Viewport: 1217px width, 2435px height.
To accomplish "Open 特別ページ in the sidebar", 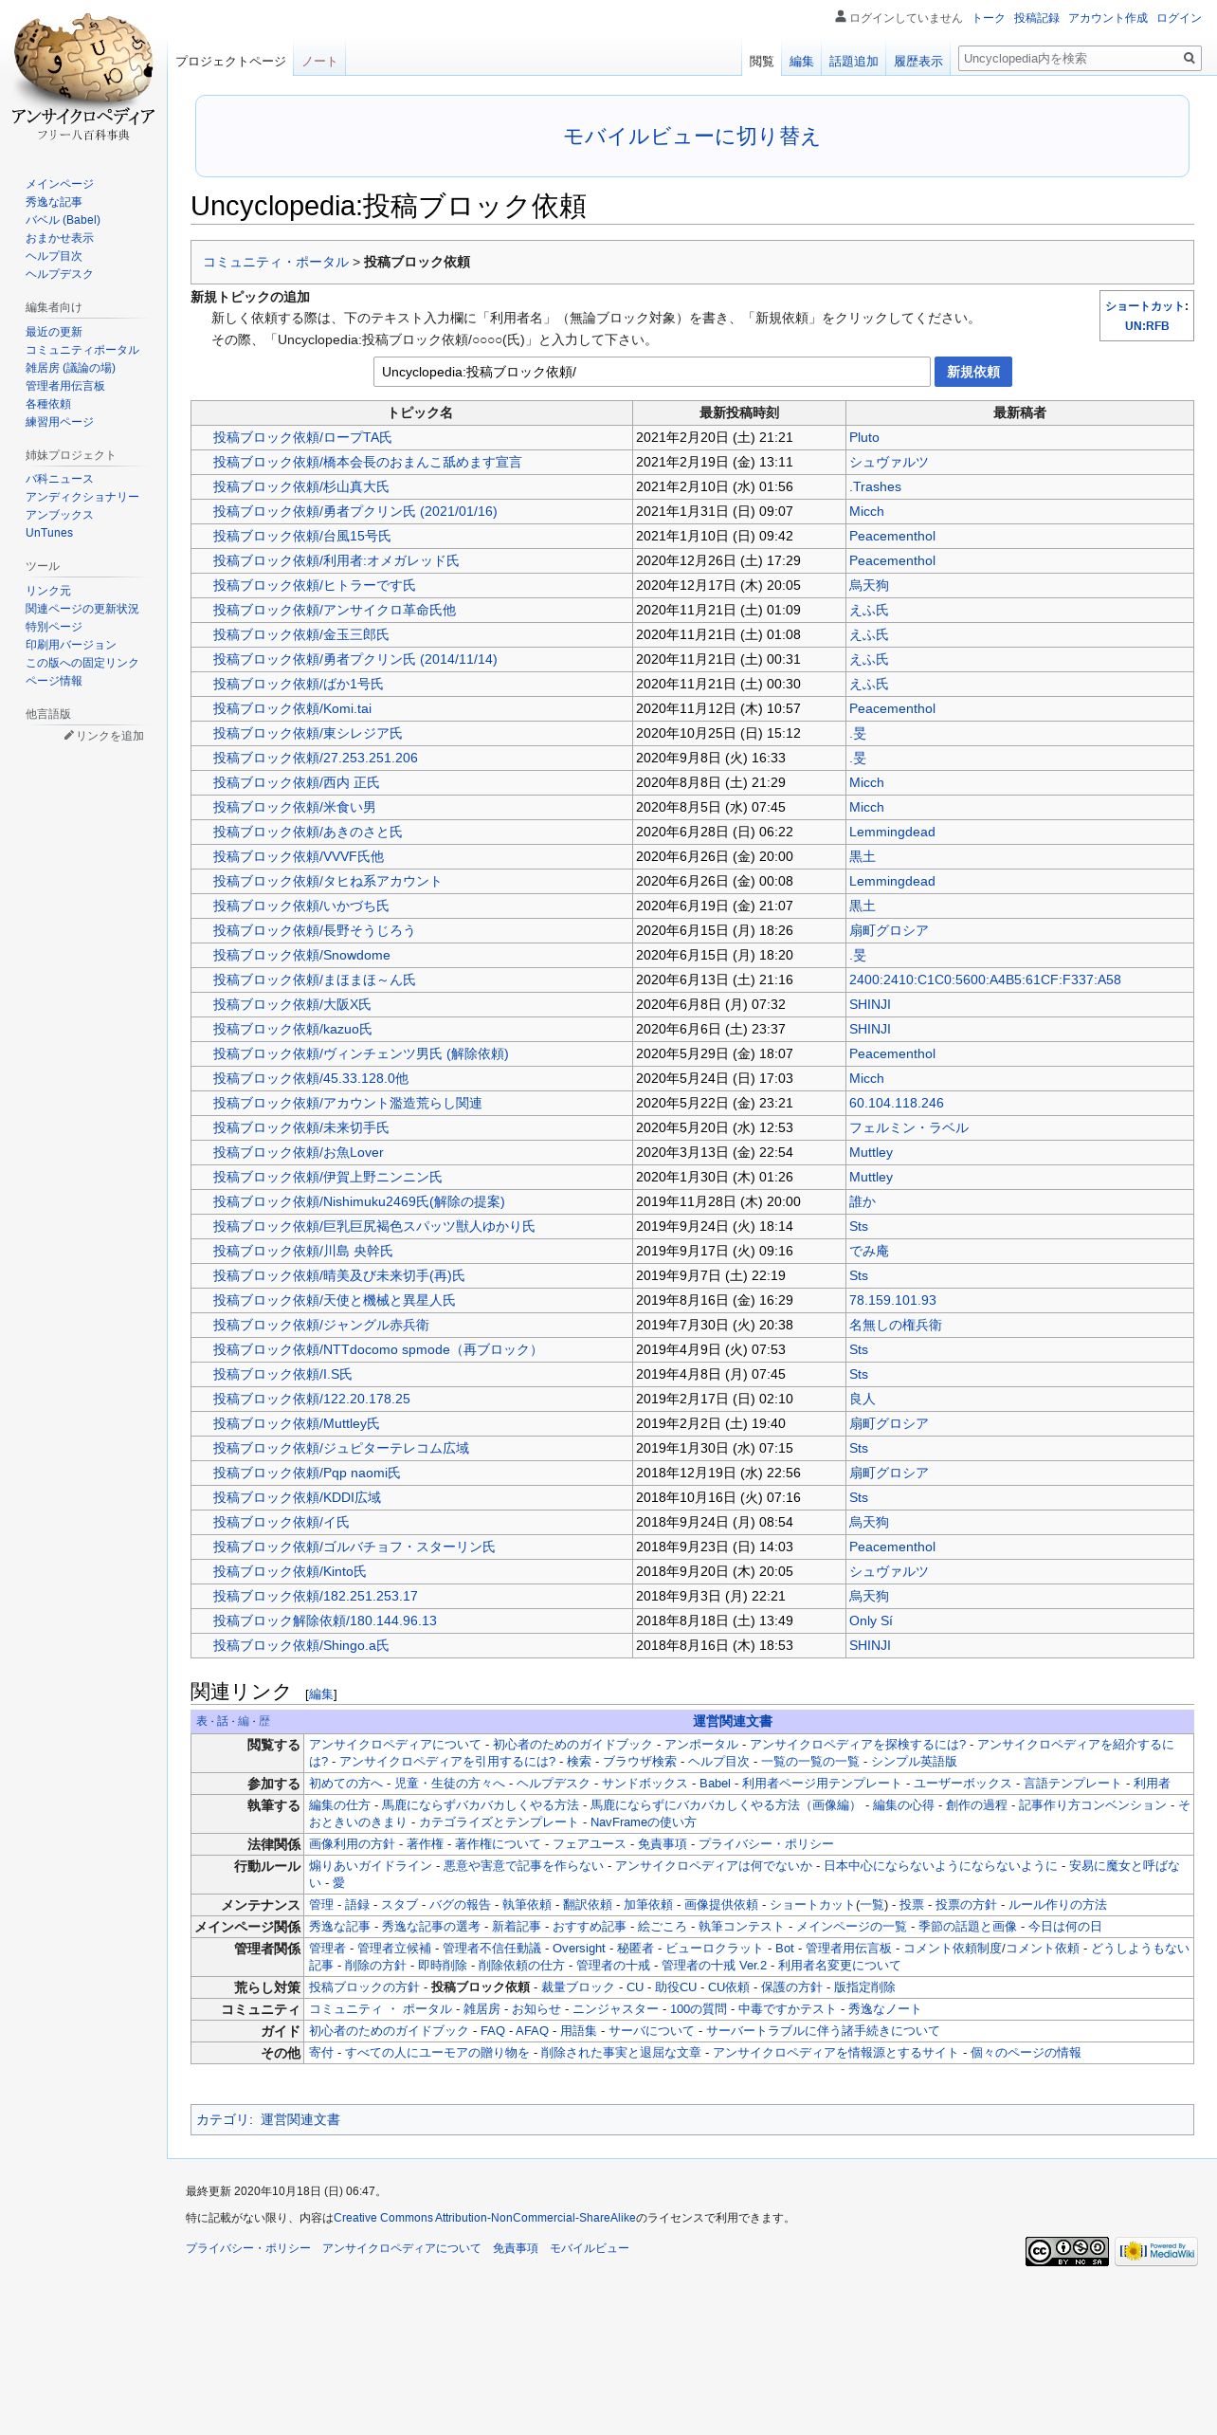I will pos(54,627).
